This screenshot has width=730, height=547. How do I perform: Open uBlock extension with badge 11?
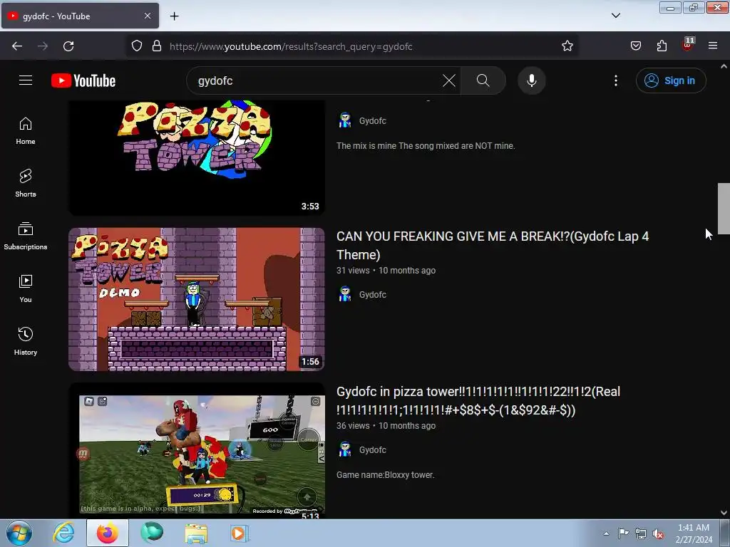pos(687,45)
